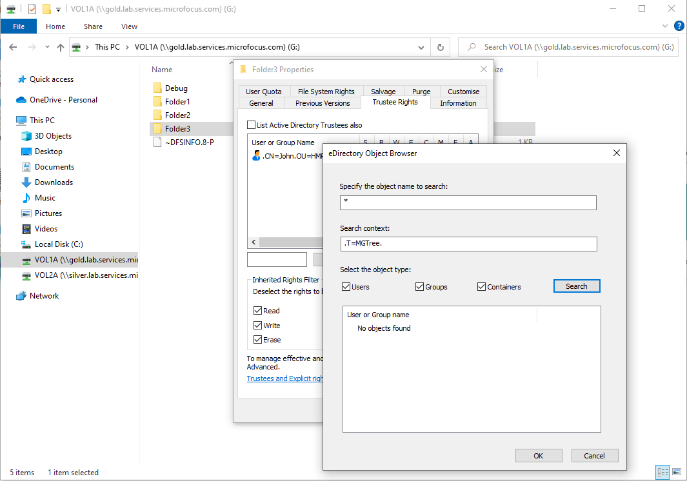Follow the Trustees and Explicit rights link
The width and height of the screenshot is (687, 481).
[x=284, y=378]
